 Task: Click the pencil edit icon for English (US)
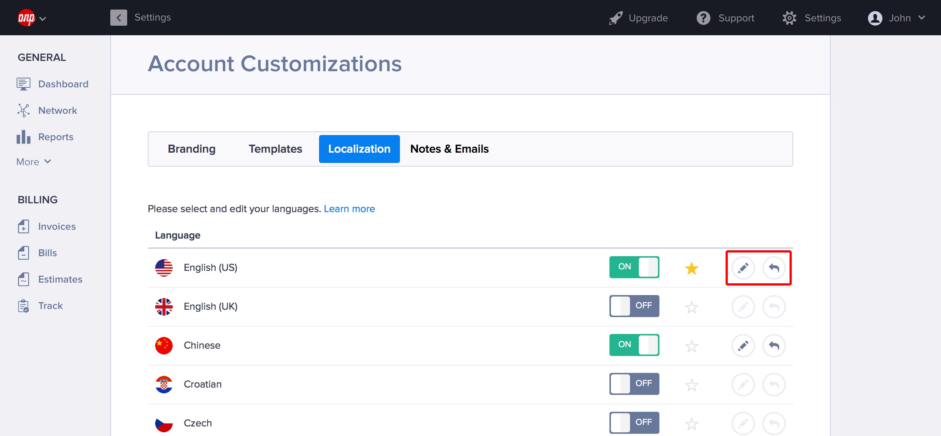(x=743, y=268)
